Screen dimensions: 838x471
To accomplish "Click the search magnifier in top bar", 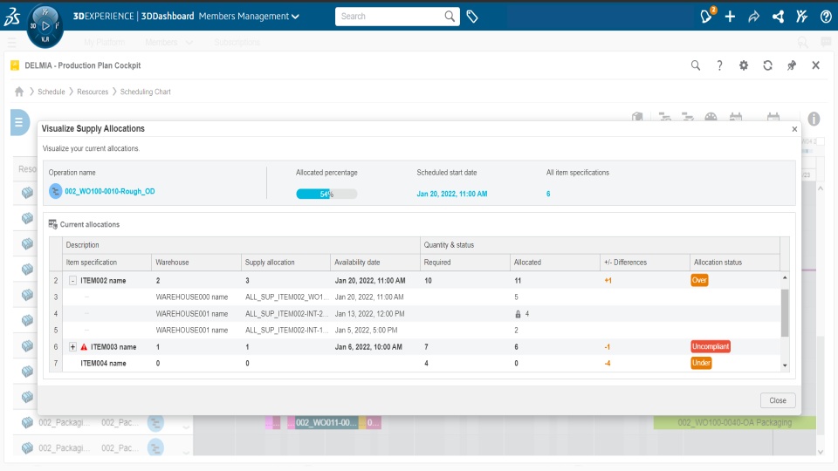I will point(450,17).
